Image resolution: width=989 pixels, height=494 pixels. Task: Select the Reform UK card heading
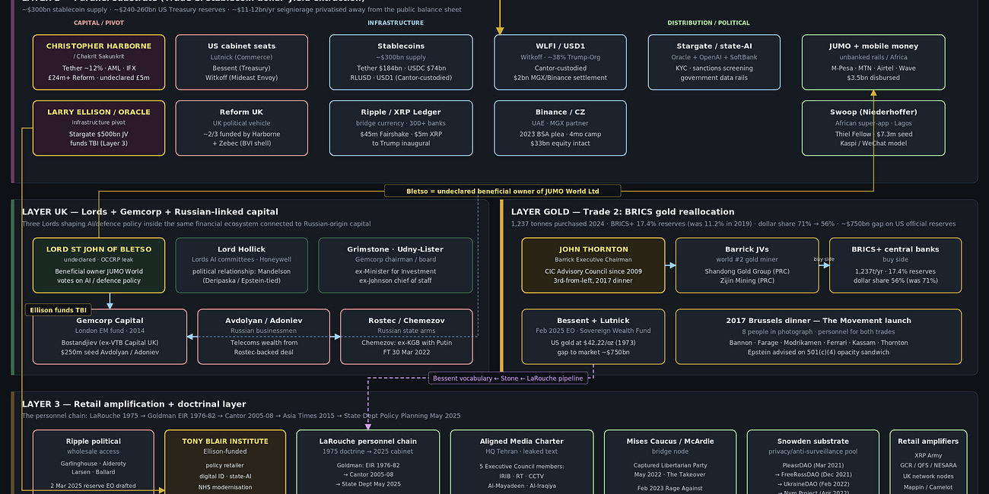(242, 112)
